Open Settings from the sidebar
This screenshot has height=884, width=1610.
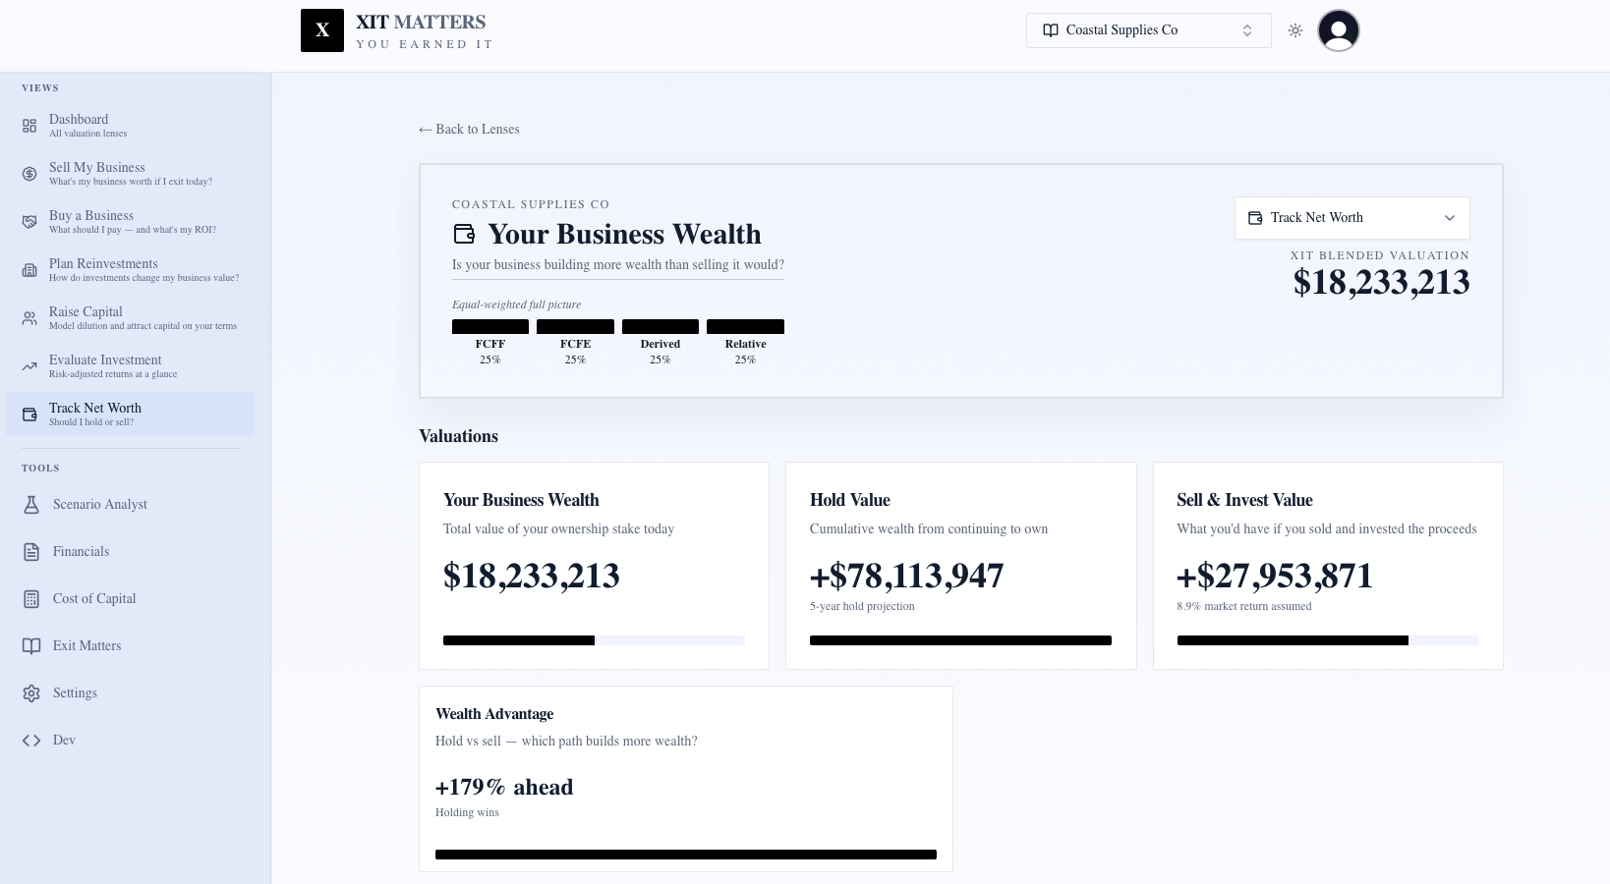point(130,692)
